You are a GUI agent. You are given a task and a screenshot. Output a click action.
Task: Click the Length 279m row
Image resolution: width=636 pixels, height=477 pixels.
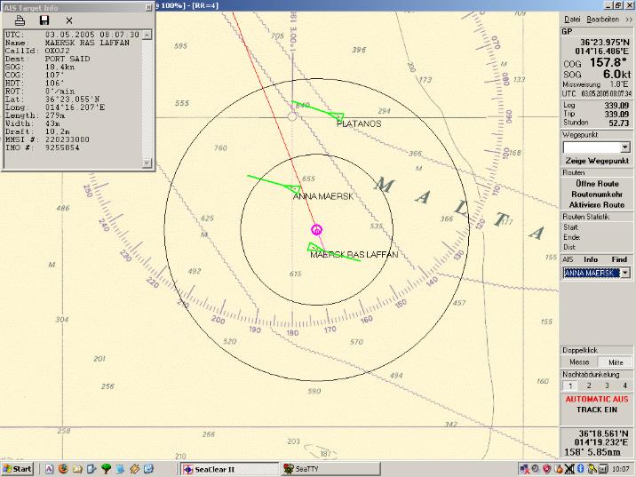(35, 115)
